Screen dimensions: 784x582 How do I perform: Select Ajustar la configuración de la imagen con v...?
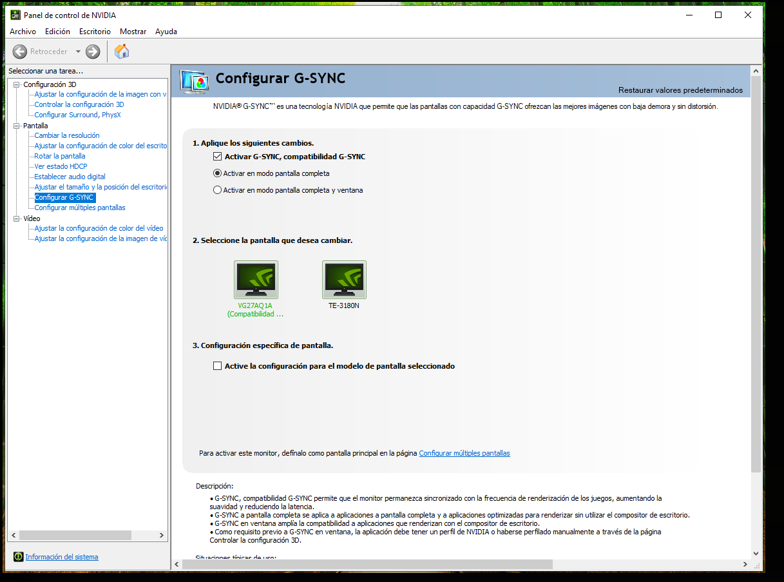[x=100, y=94]
